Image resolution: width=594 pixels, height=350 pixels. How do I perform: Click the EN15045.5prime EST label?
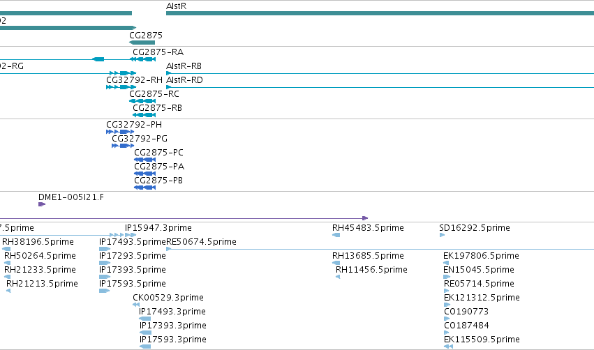[x=479, y=270]
